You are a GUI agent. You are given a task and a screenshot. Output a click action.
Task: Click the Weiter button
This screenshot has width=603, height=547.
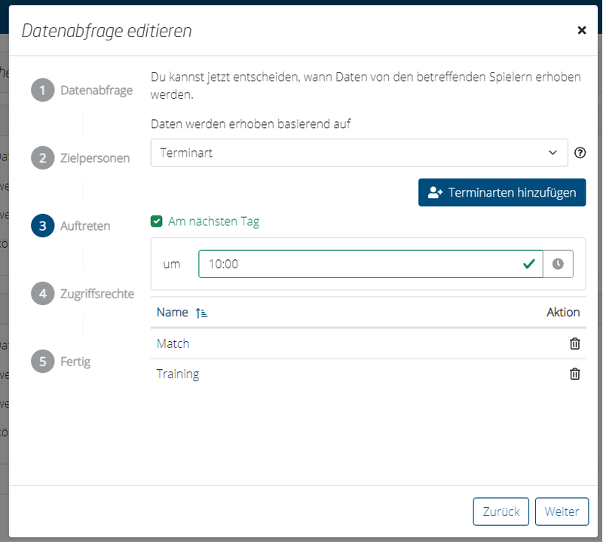click(x=562, y=512)
